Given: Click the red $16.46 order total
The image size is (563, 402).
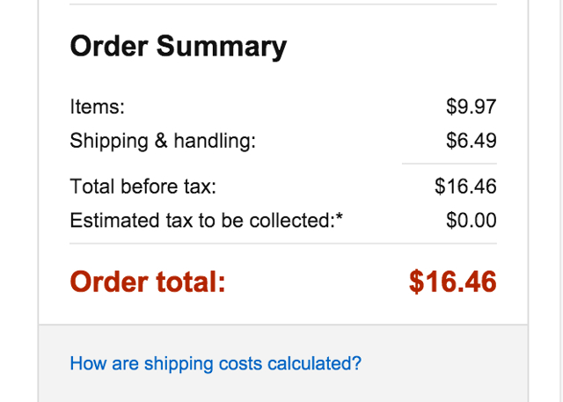Looking at the screenshot, I should click(x=453, y=281).
